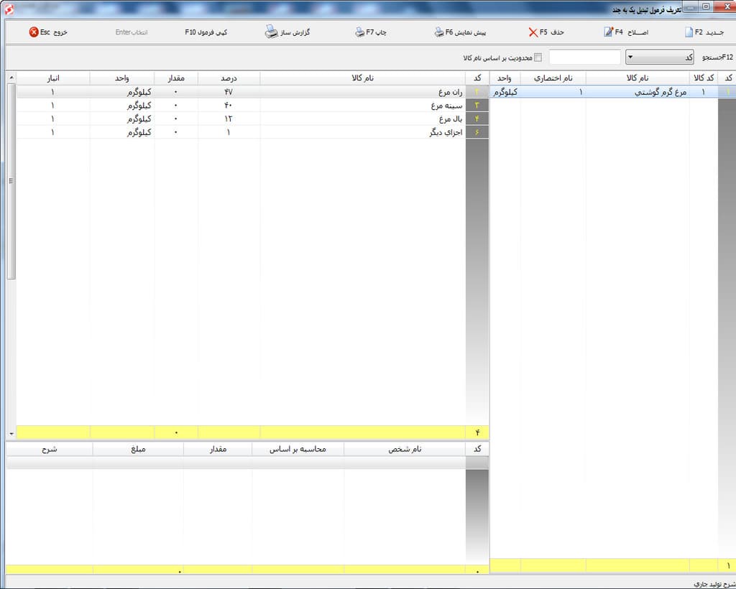Click the F4 edit pencil icon
Viewport: 736px width, 589px height.
click(x=608, y=32)
